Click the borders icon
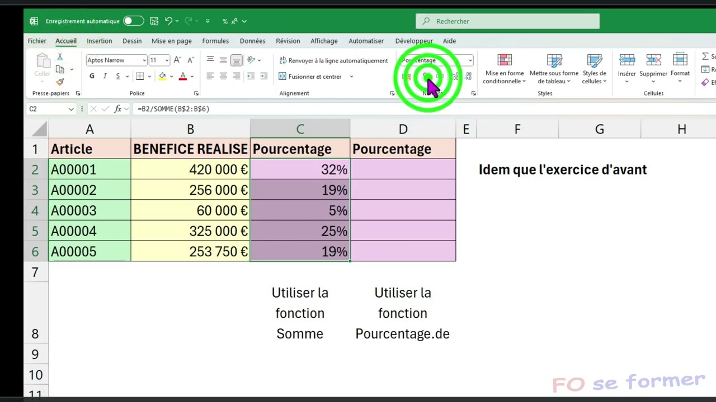Screen dimensions: 716x402 click(140, 76)
